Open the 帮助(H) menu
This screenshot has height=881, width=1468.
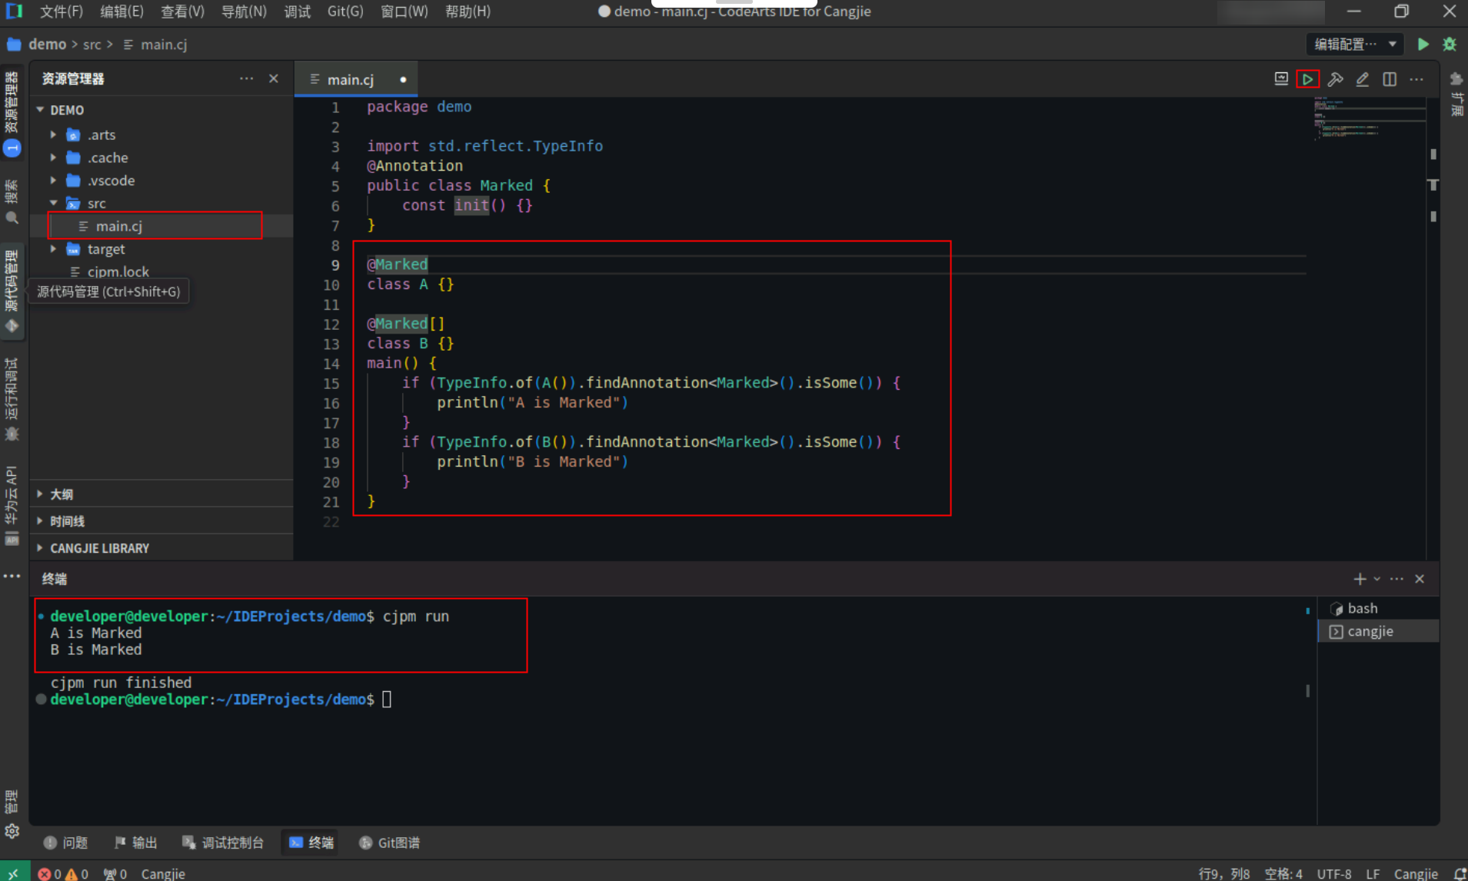click(468, 12)
